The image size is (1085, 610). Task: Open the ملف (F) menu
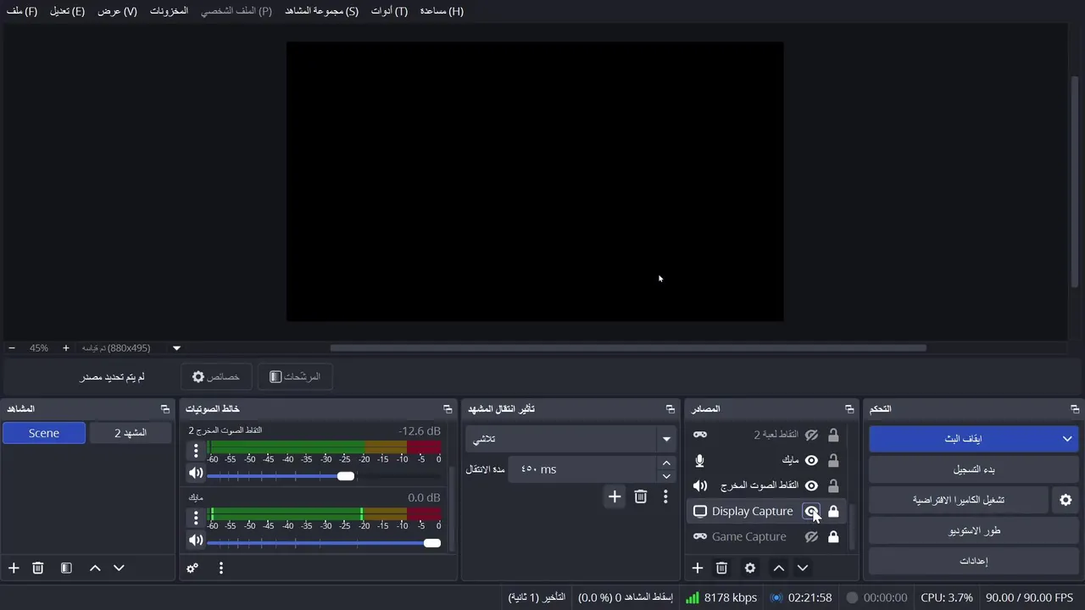point(22,11)
